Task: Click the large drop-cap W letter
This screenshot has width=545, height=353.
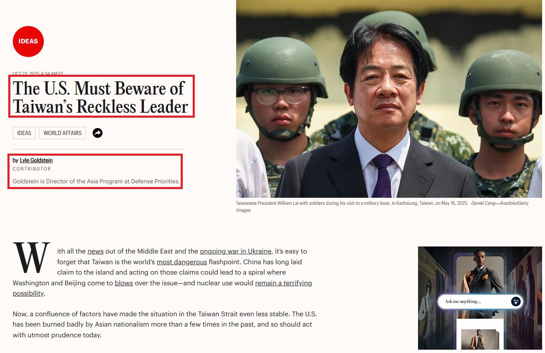Action: point(32,258)
